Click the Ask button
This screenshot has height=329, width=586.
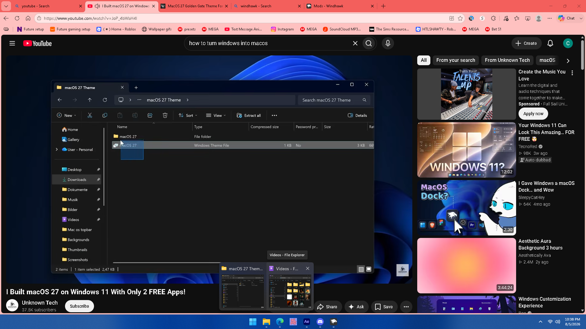point(356,307)
